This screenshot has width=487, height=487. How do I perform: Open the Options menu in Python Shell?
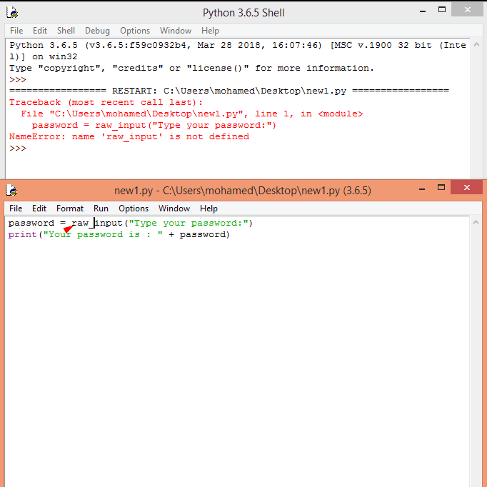(x=135, y=31)
